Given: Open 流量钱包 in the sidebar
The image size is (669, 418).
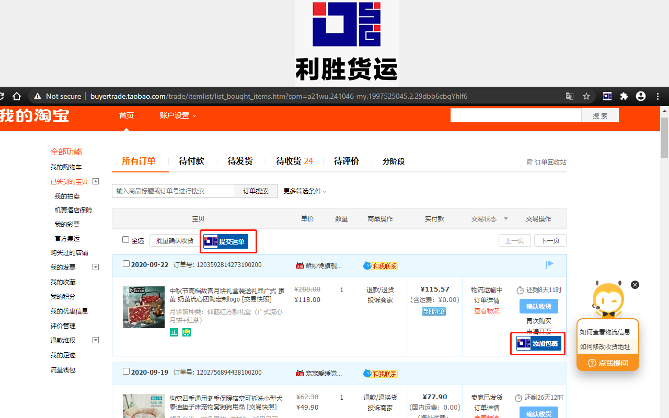Looking at the screenshot, I should tap(63, 369).
